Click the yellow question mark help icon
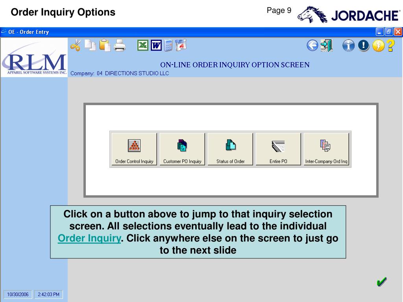 [390, 46]
